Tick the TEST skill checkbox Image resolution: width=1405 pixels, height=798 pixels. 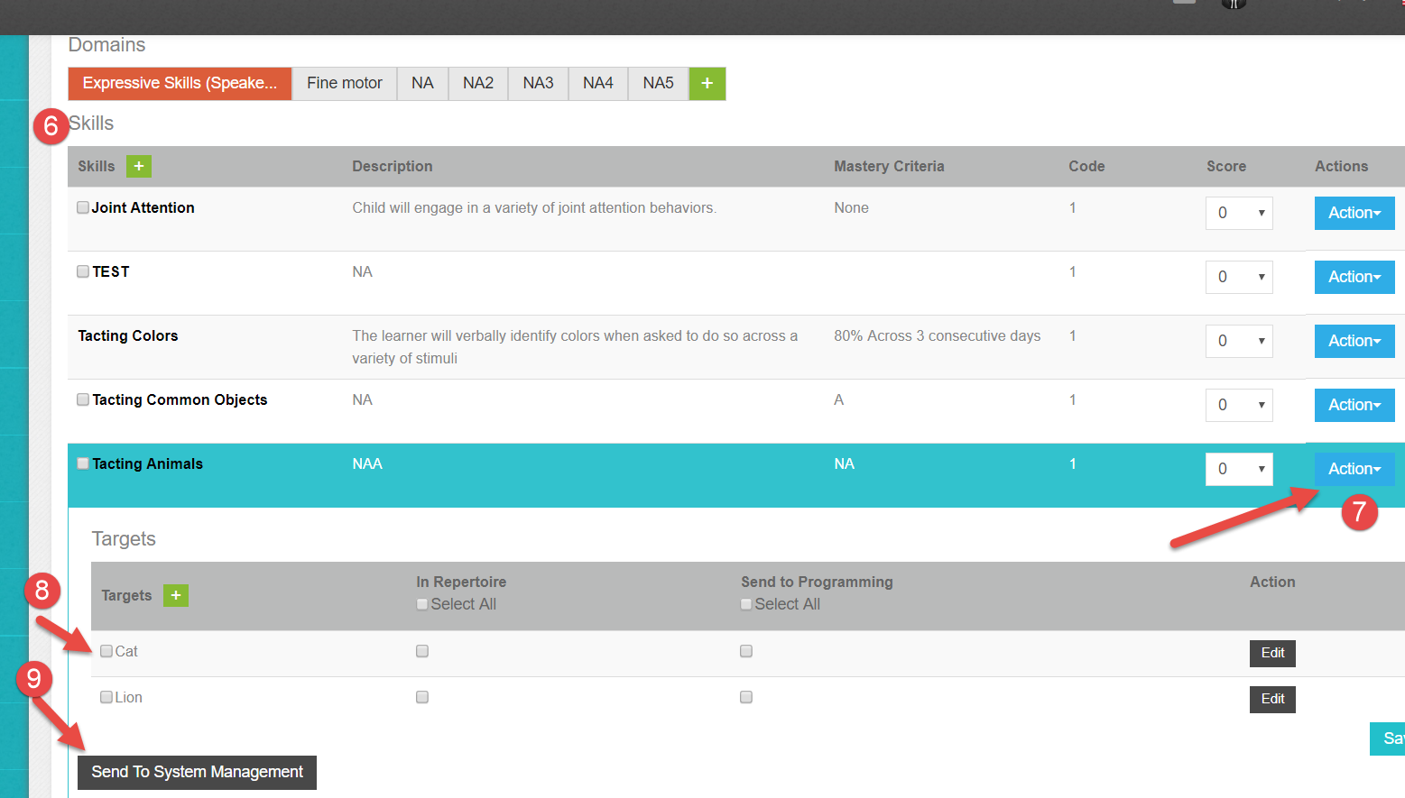coord(83,271)
